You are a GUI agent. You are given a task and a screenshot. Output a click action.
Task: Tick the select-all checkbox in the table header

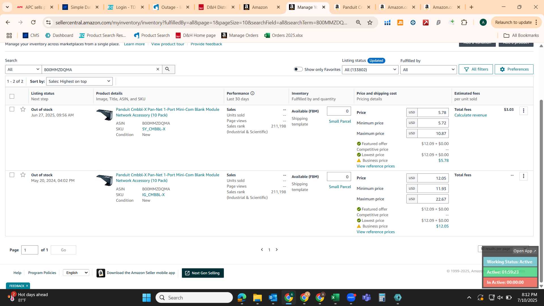point(12,96)
